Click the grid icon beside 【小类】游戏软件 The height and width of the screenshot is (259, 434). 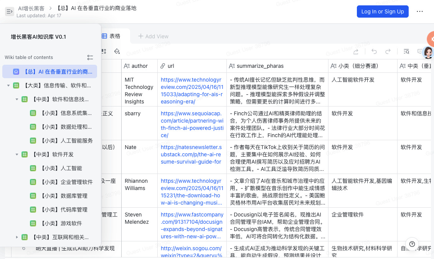33,223
